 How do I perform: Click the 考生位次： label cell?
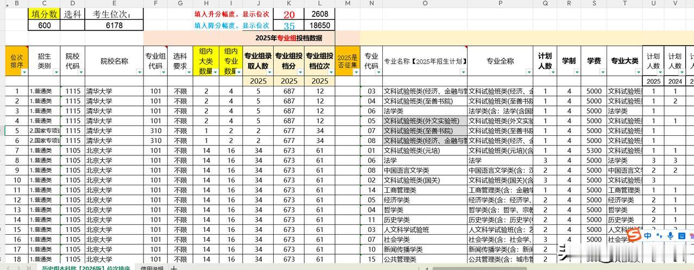pos(115,14)
